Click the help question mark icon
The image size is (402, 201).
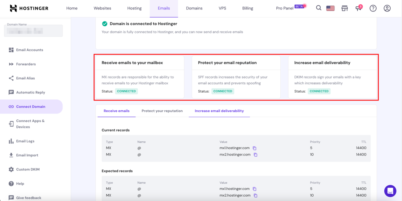click(373, 8)
